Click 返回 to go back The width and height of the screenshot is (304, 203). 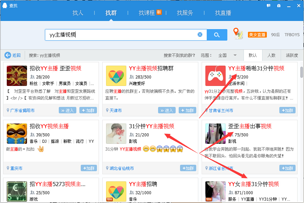[17, 55]
